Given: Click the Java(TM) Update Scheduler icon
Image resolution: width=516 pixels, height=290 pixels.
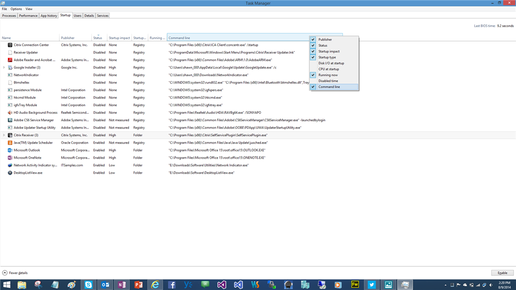Looking at the screenshot, I should coord(10,142).
